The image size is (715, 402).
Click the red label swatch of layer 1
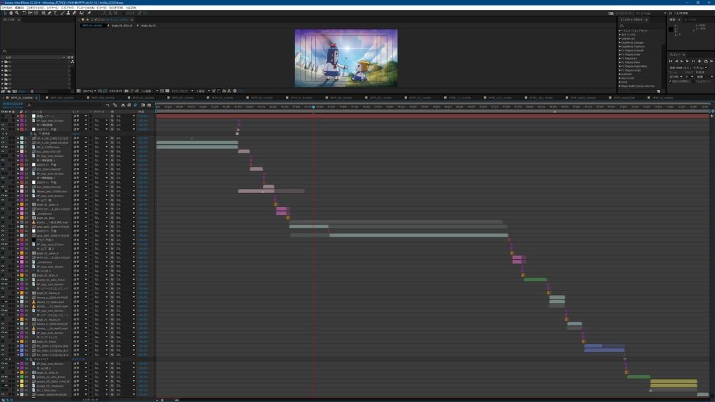point(22,116)
